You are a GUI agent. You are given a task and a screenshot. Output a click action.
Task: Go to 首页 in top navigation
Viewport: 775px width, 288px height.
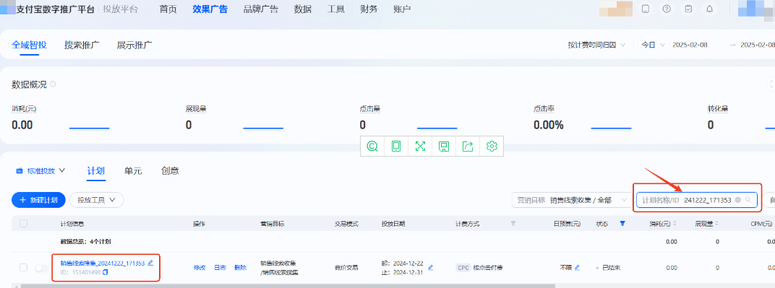click(168, 9)
